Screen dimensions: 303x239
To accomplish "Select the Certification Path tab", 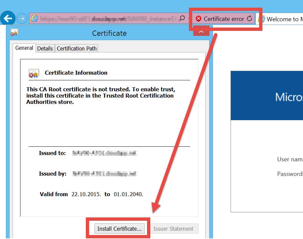I will click(76, 48).
